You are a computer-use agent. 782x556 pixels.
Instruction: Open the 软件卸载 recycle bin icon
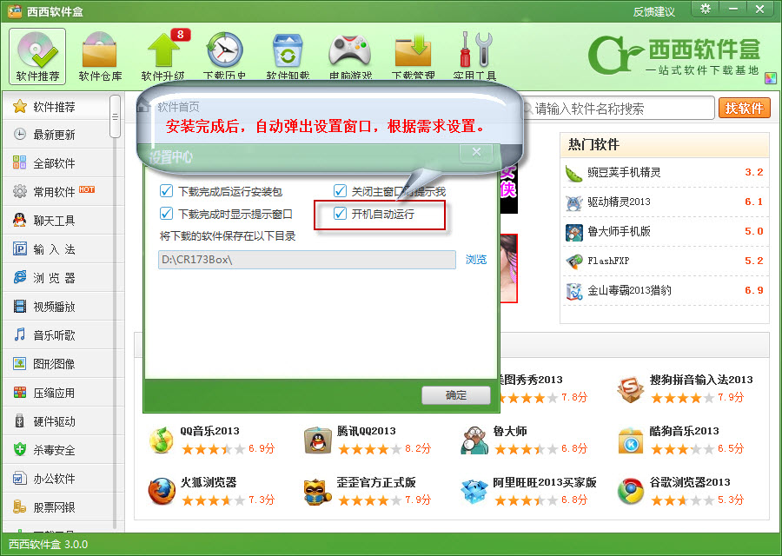pyautogui.click(x=288, y=56)
